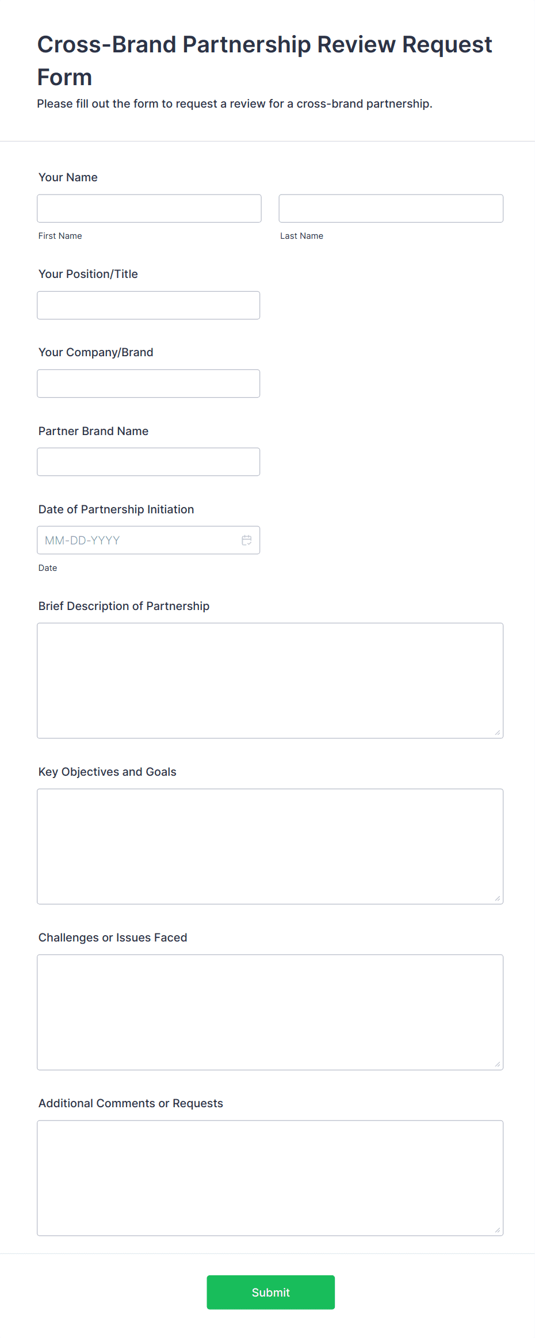Viewport: 535px width, 1338px height.
Task: Click into the Last Name field
Action: (x=391, y=208)
